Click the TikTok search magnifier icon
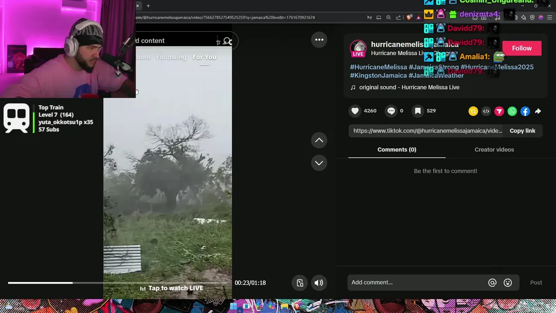The height and width of the screenshot is (313, 556). point(228,42)
